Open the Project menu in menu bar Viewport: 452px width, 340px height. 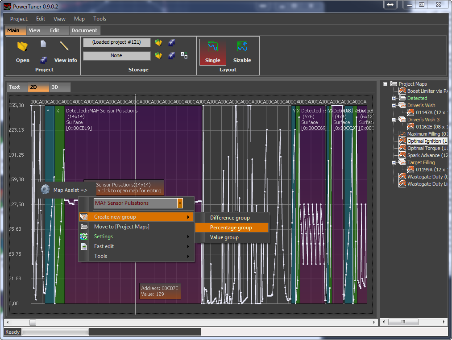[19, 19]
